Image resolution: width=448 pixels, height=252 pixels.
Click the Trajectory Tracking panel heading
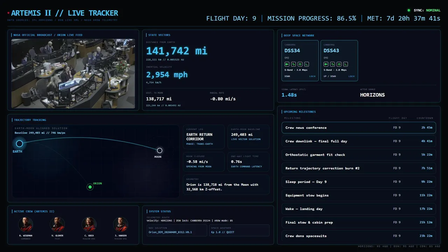(30, 120)
